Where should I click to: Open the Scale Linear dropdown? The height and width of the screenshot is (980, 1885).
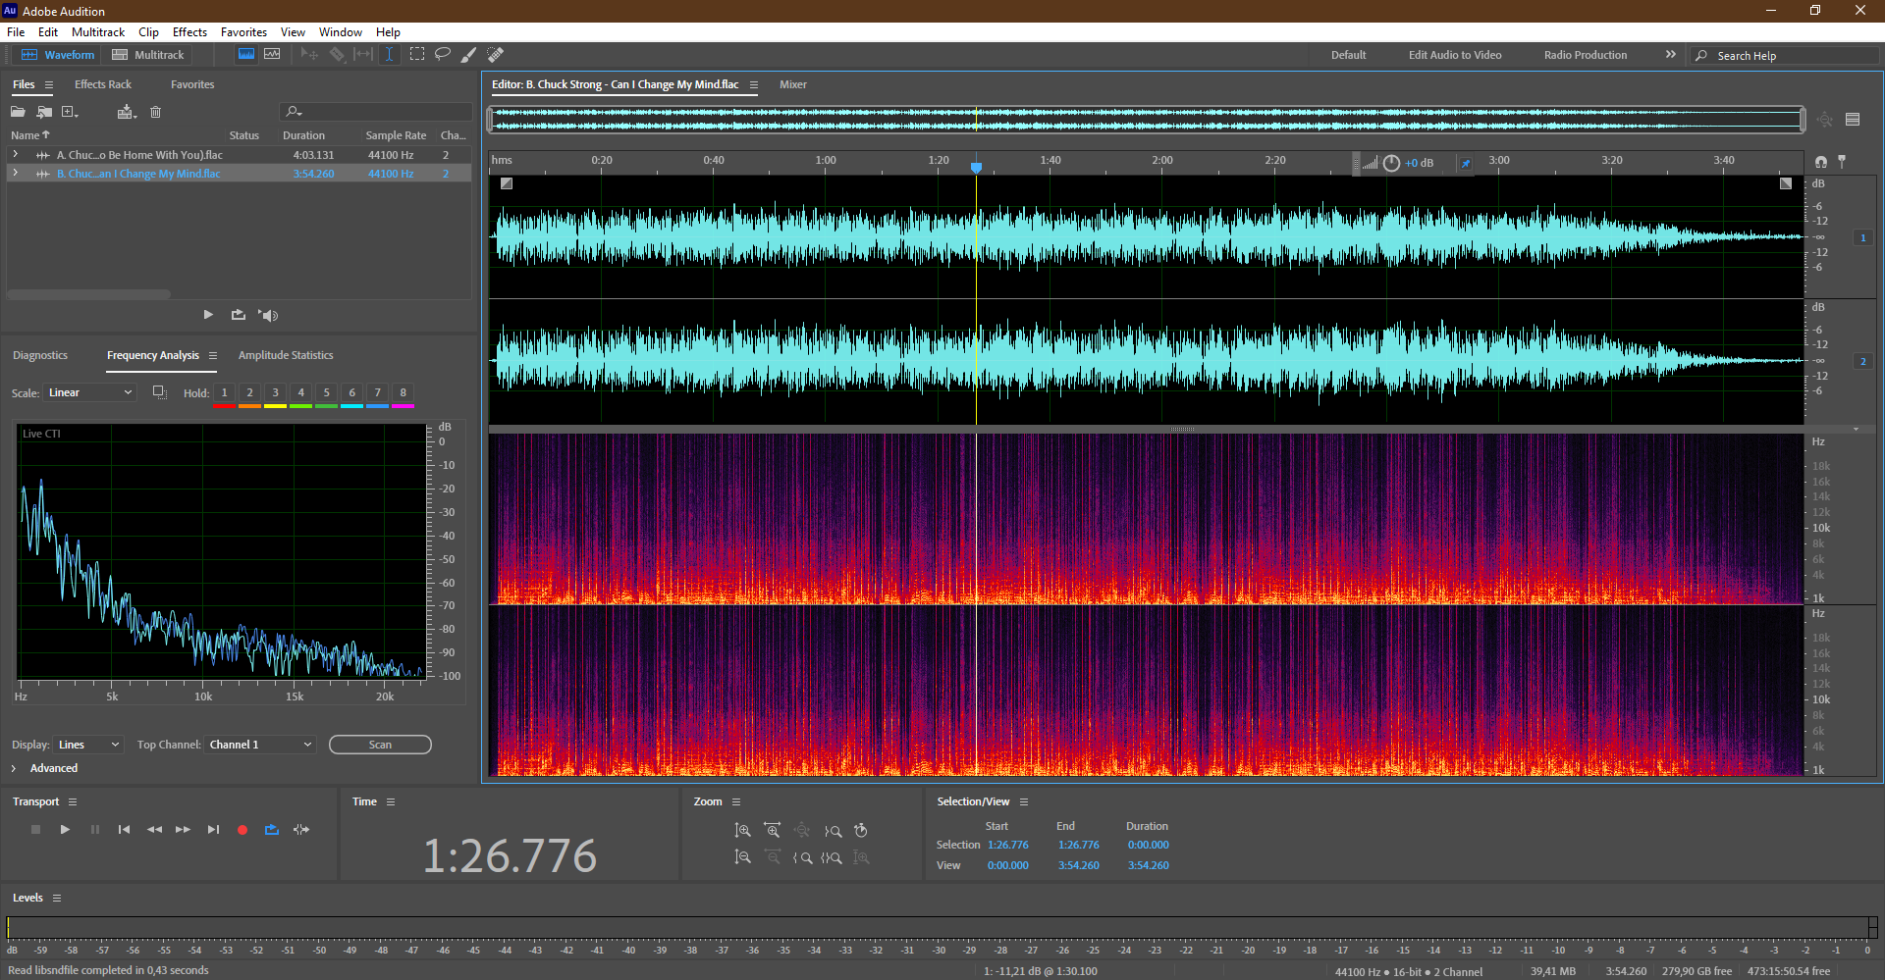(89, 392)
